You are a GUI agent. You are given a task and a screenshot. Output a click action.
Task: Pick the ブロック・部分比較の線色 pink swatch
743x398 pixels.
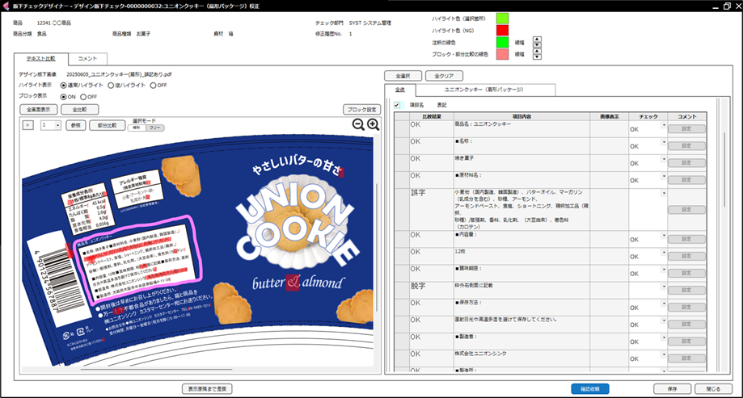pos(502,54)
